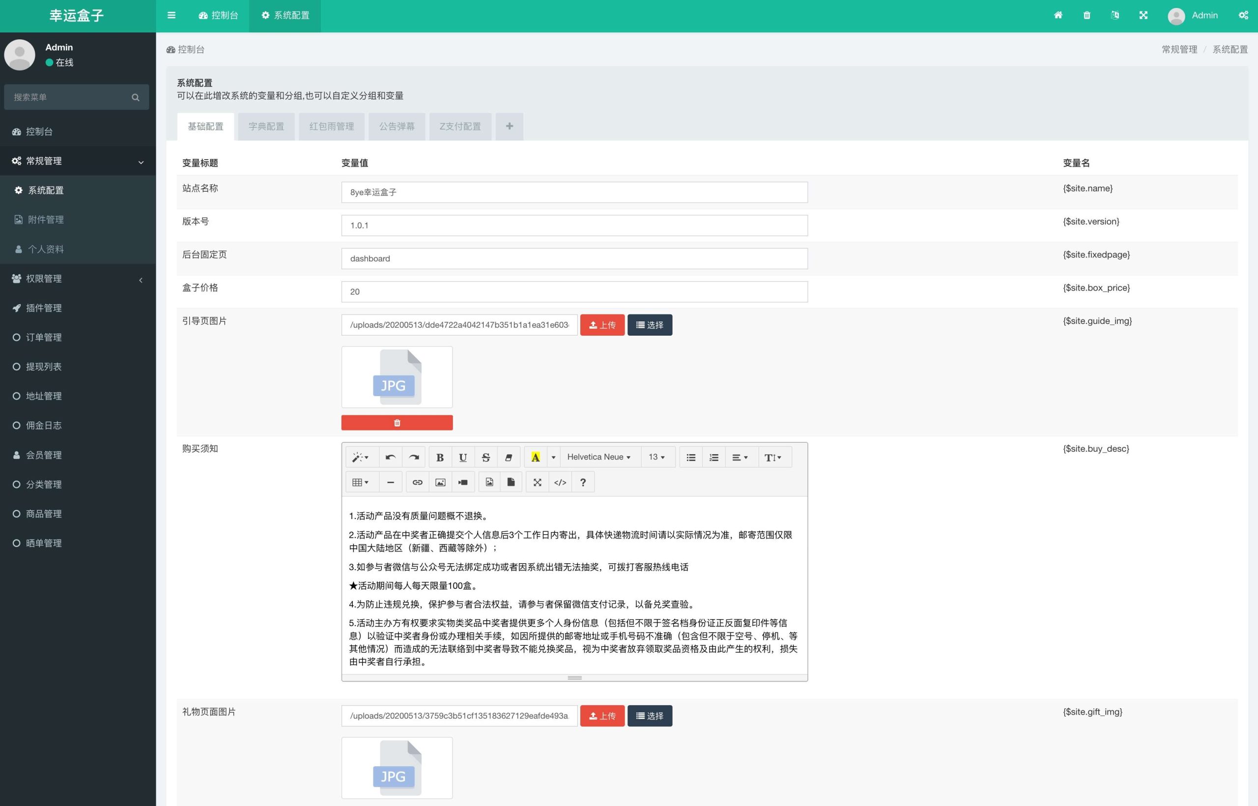Undo last edit in the editor
The image size is (1258, 806).
click(390, 457)
